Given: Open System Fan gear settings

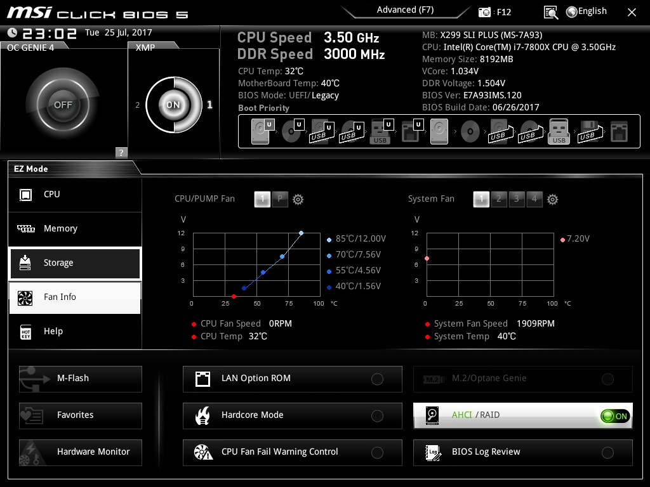Looking at the screenshot, I should click(x=552, y=199).
